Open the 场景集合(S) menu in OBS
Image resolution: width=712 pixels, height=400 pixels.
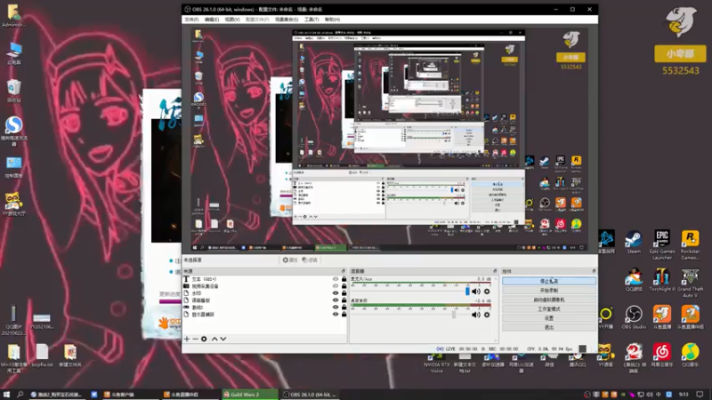point(287,20)
